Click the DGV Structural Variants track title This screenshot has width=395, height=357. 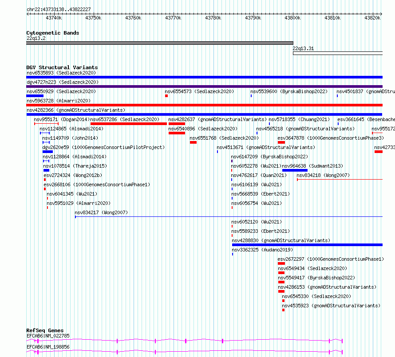tap(62, 67)
